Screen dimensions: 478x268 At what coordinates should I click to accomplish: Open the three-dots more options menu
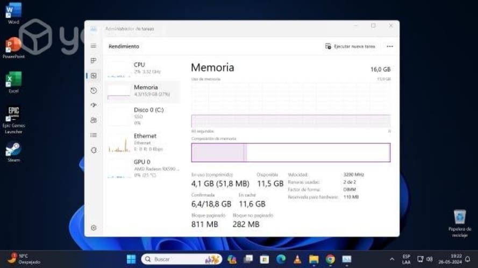[390, 47]
